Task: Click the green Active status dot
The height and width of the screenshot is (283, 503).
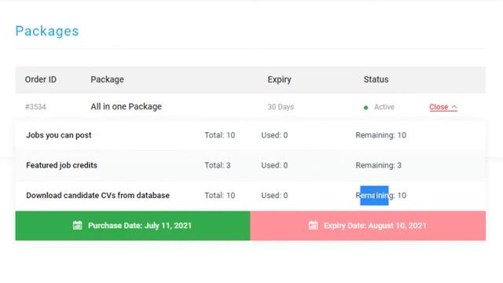Action: click(365, 108)
